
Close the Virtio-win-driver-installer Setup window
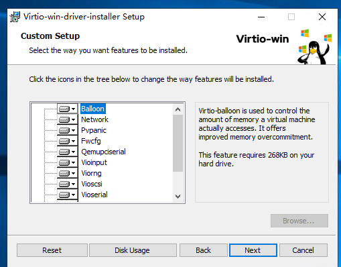coord(322,17)
